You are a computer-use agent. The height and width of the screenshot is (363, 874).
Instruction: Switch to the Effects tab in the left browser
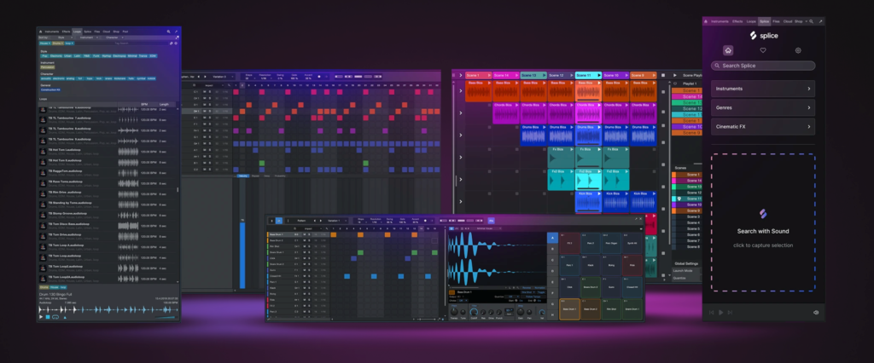pos(66,32)
